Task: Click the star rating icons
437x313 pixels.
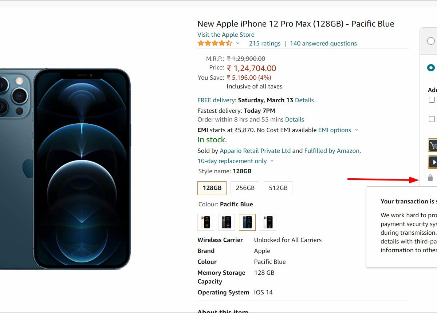Action: click(214, 43)
